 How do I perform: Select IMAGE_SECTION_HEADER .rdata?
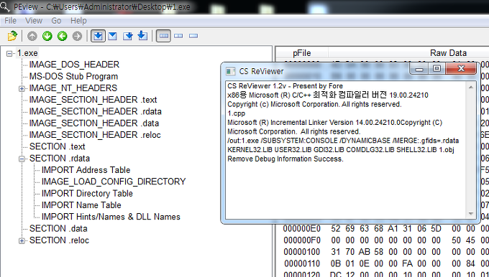96,111
